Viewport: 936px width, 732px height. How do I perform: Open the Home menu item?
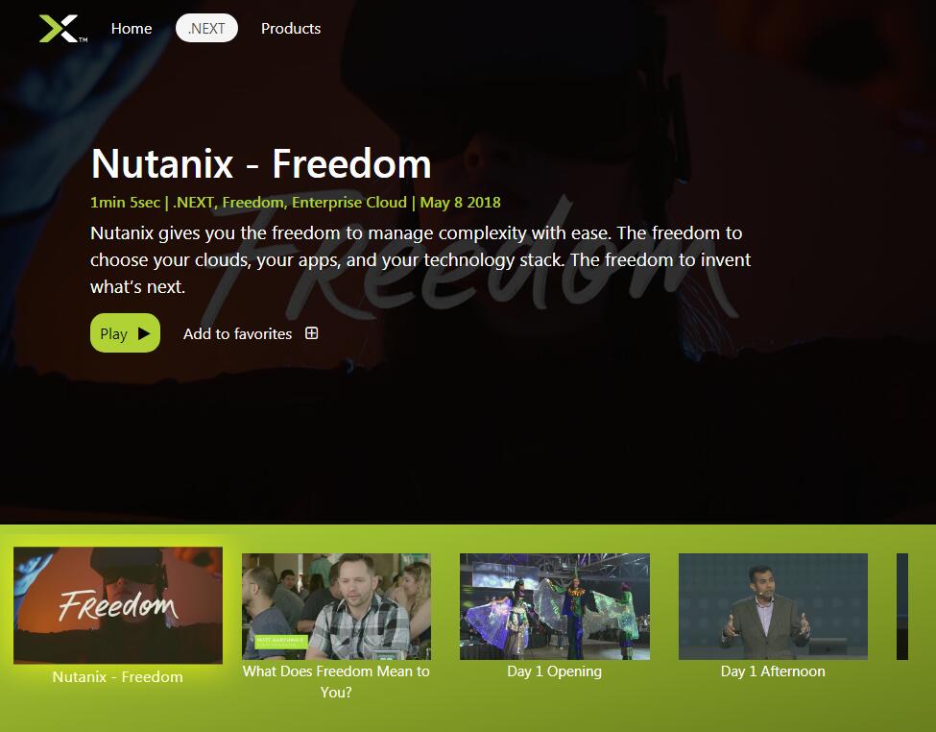click(132, 29)
